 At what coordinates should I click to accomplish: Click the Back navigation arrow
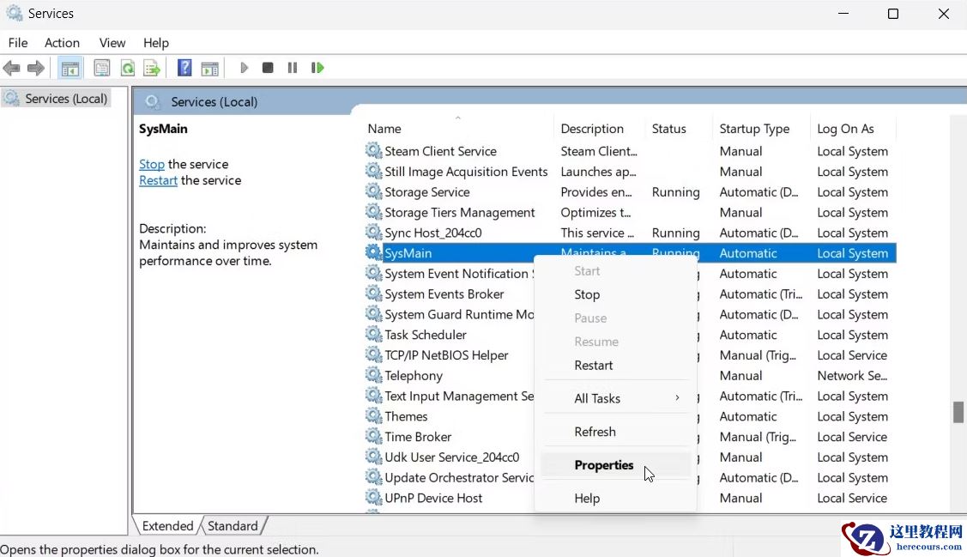[x=12, y=67]
